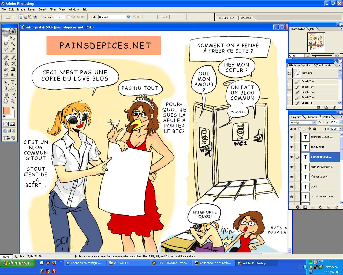This screenshot has width=343, height=275.
Task: Select the Zoom tool
Action: coord(13,101)
